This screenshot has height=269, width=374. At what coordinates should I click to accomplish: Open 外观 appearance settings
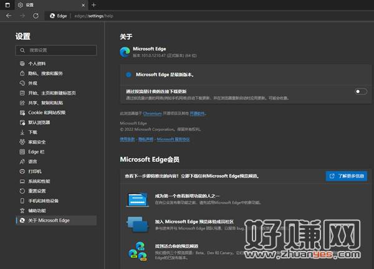(32, 83)
